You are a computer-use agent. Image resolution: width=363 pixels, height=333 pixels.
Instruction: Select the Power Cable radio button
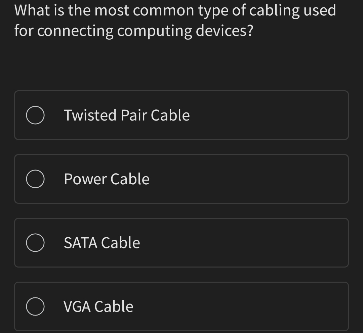[x=35, y=179]
